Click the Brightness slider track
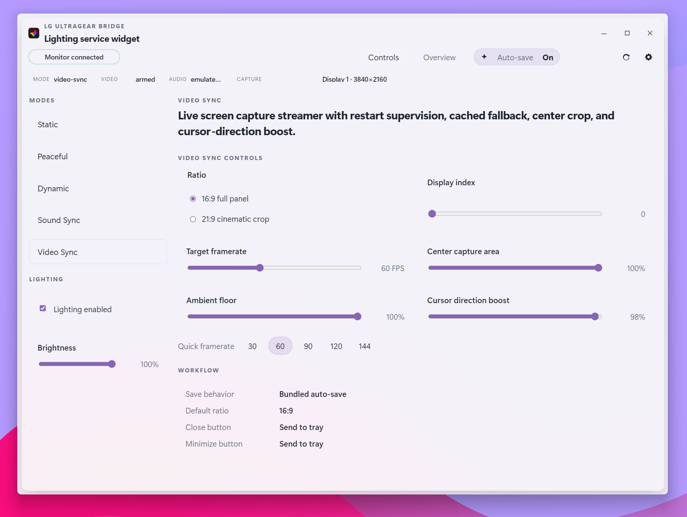The image size is (687, 517). point(77,364)
